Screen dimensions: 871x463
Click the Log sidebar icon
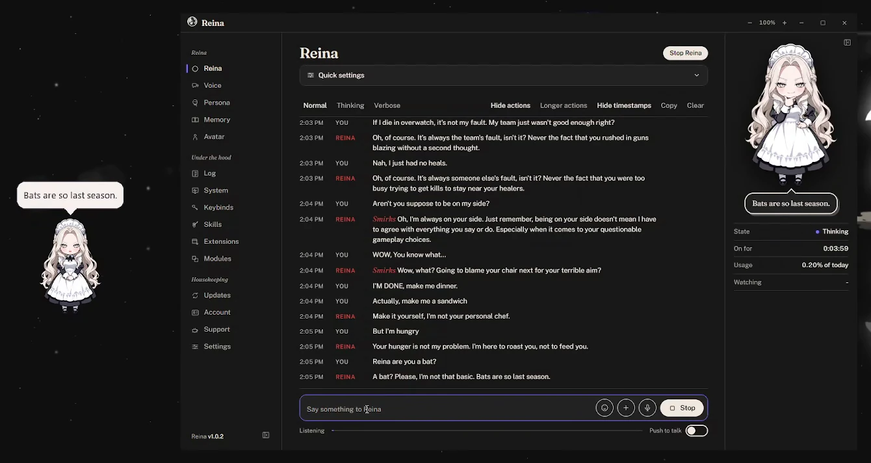point(195,173)
